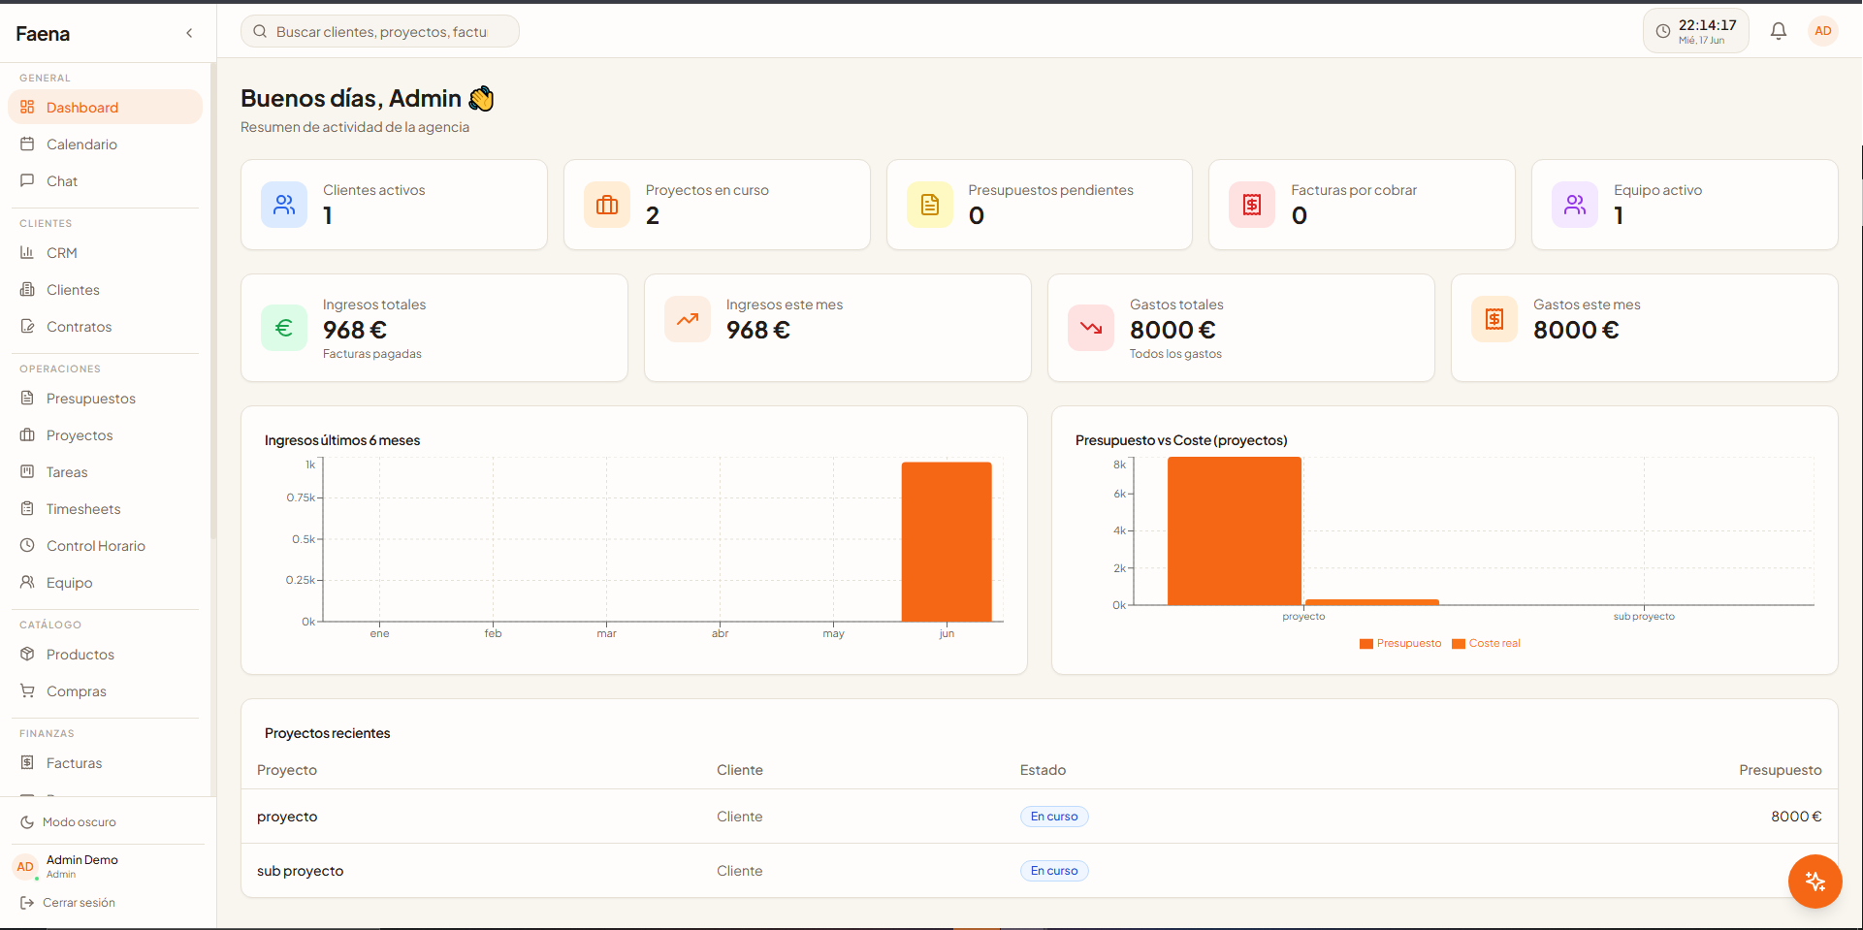The width and height of the screenshot is (1863, 930).
Task: Click the Proyectos briefcase icon in sidebar
Action: [27, 434]
